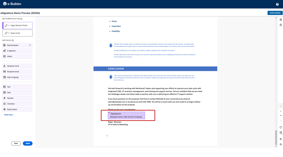Screen dimensions: 283x157
Task: Click the document page icon in right toolbar
Action: tap(281, 133)
